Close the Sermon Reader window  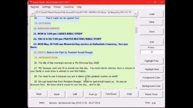[x=162, y=2]
